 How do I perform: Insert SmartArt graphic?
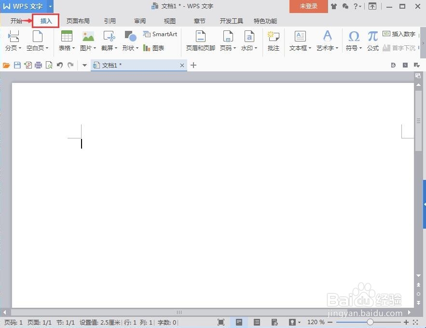pos(160,34)
